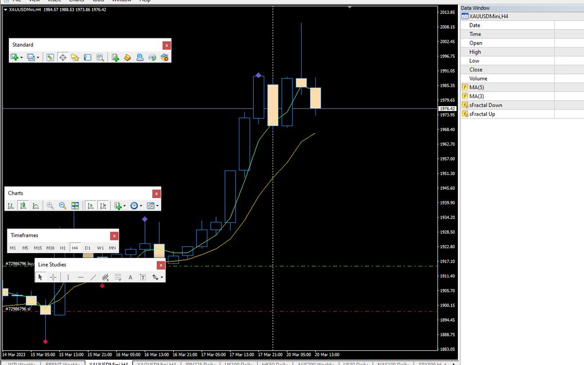Toggle Auto Scroll in the Charts toolbar
Viewport: 584px width, 365px height.
pyautogui.click(x=91, y=205)
